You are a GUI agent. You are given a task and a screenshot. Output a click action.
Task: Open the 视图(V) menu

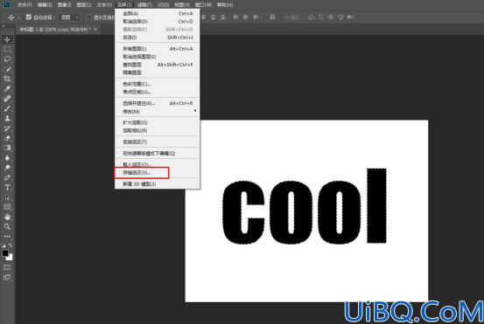(x=182, y=4)
